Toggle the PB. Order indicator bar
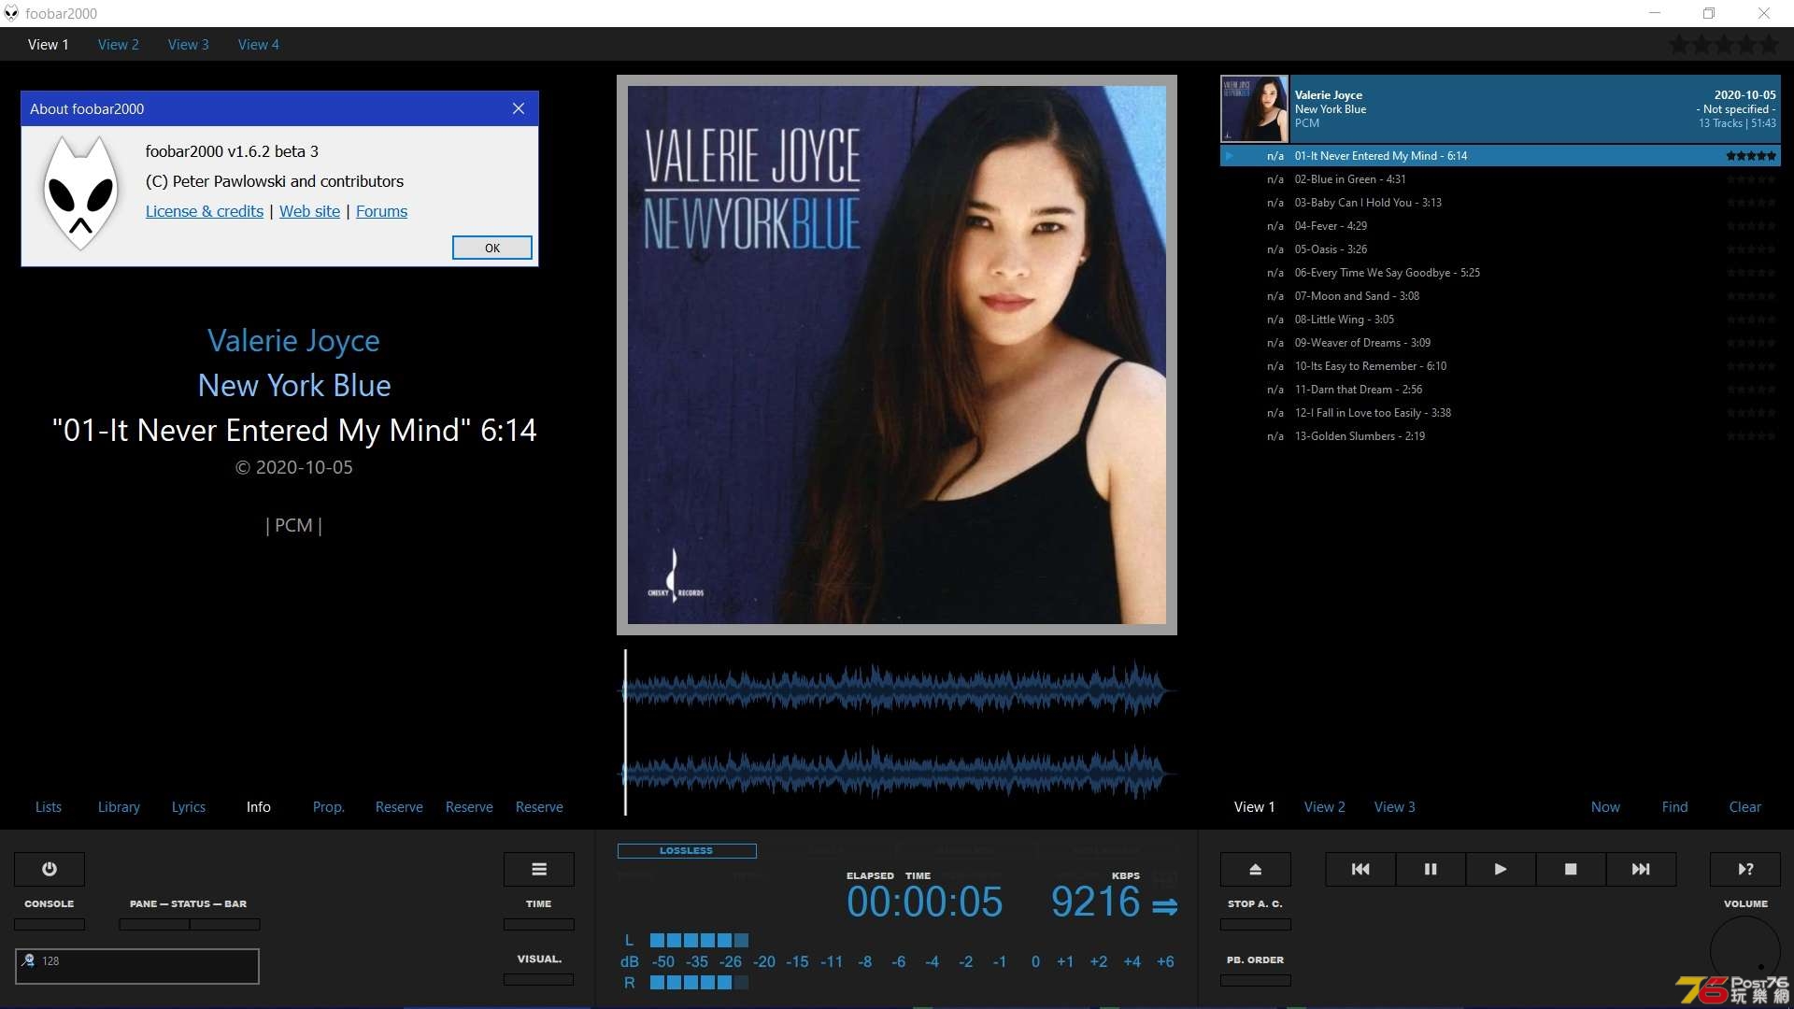The width and height of the screenshot is (1794, 1009). tap(1256, 980)
